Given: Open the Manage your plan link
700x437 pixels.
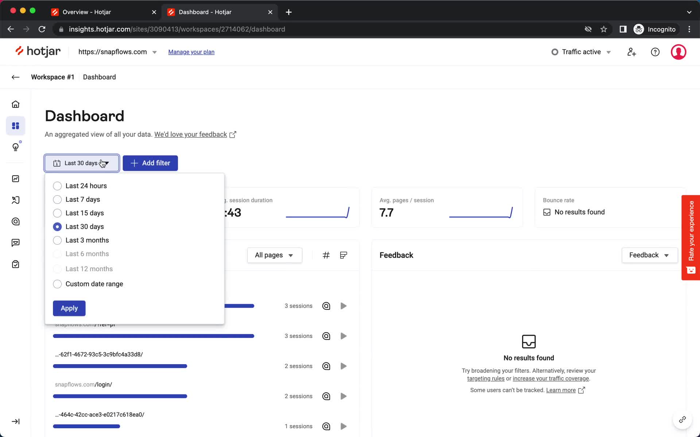Looking at the screenshot, I should [x=191, y=52].
